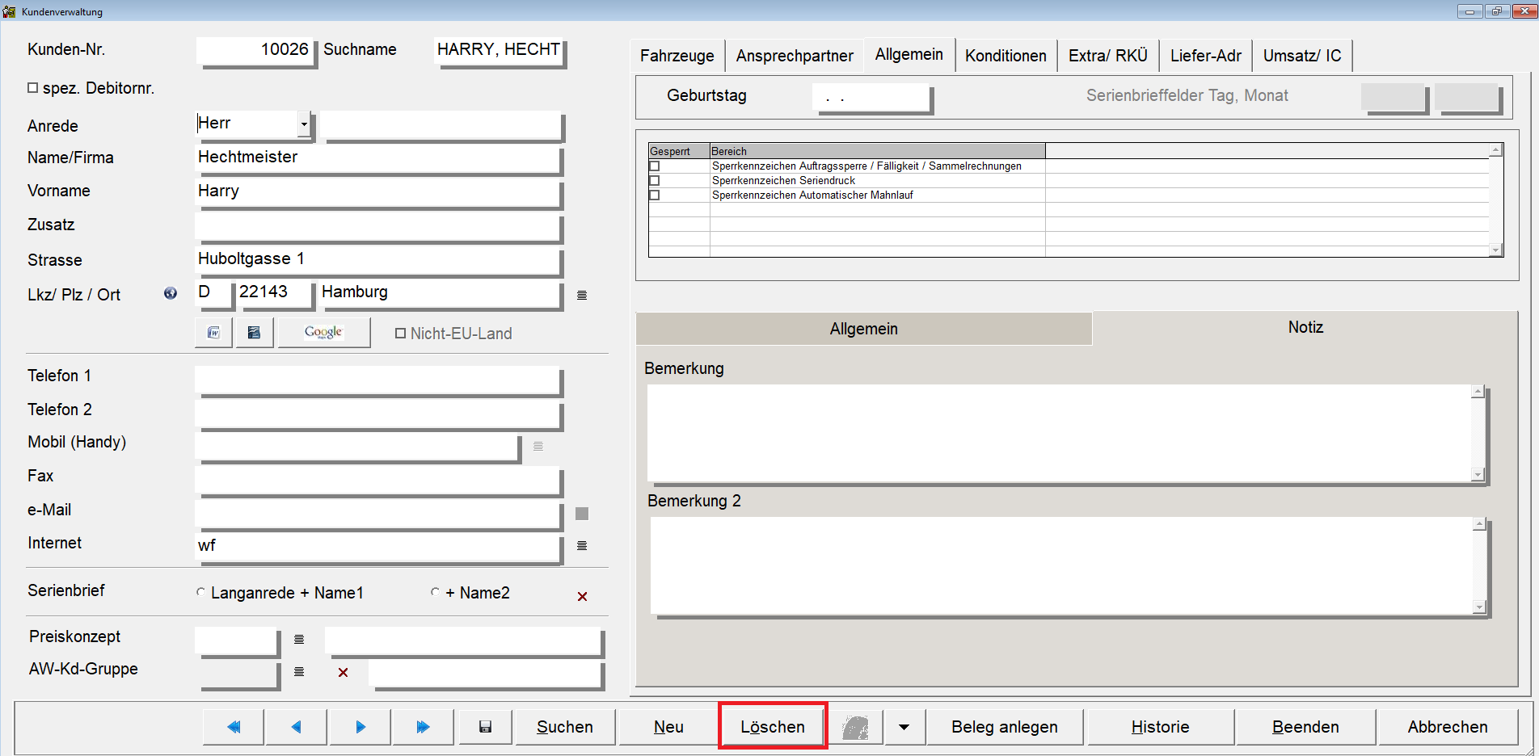The image size is (1539, 756).
Task: Click the Name/Firma field with Hechtmeister
Action: coord(377,157)
